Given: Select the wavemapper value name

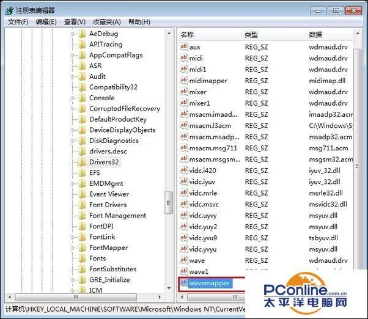Looking at the screenshot, I should 209,283.
